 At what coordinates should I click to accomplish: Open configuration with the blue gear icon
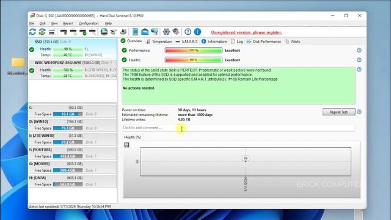point(166,32)
